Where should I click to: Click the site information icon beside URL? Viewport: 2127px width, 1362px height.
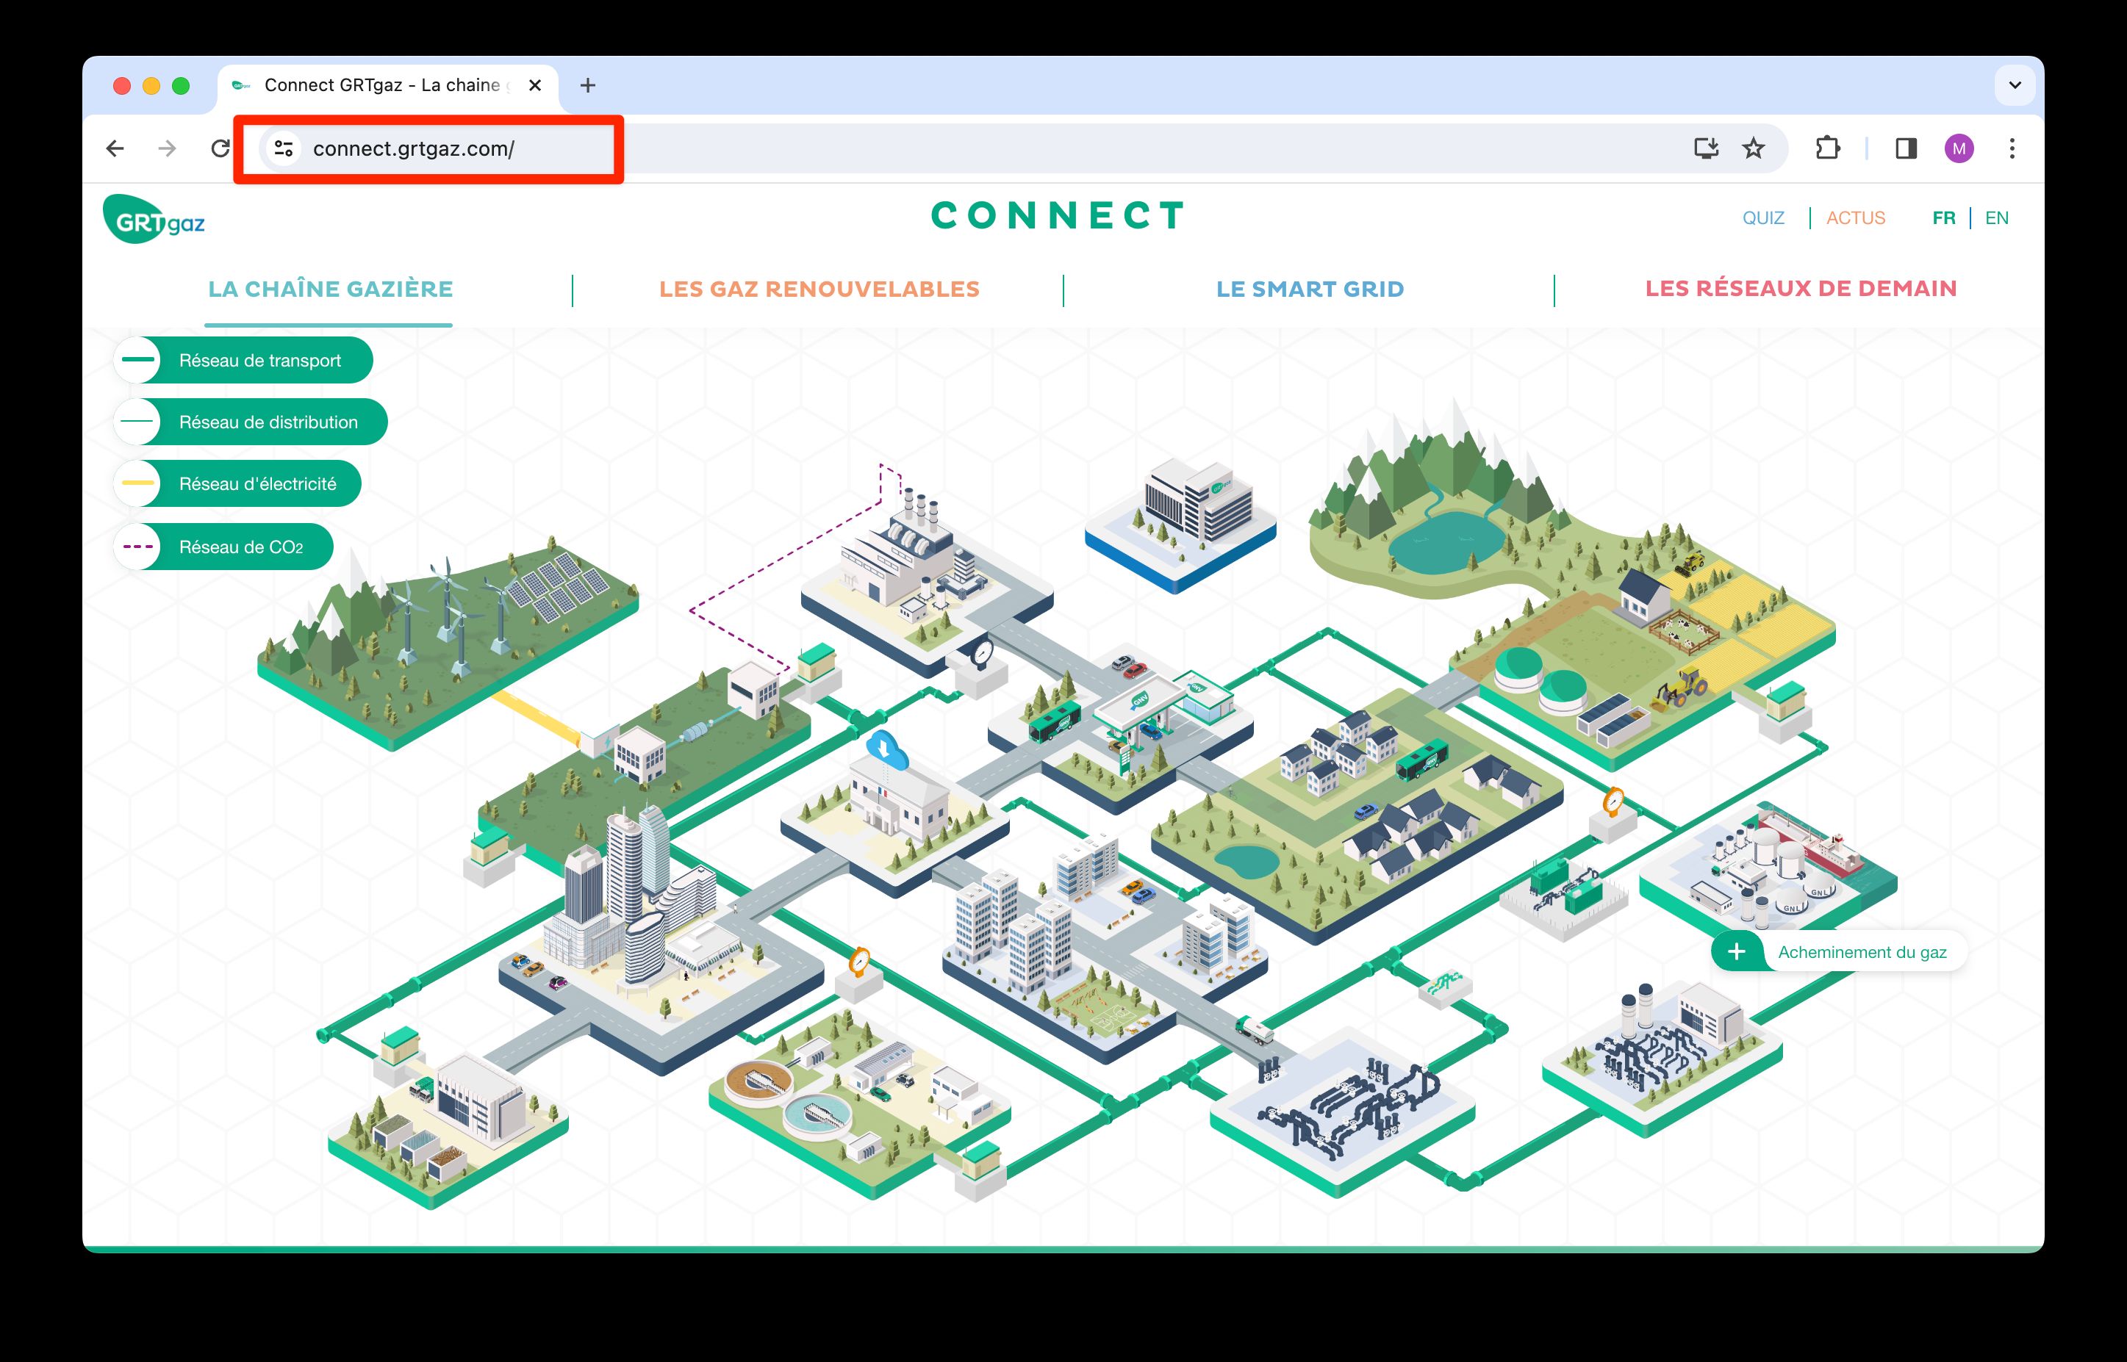283,148
